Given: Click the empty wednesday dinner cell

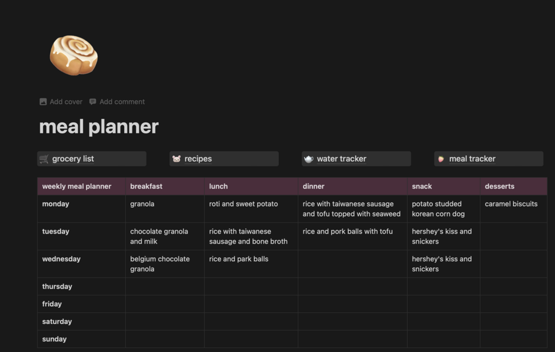Looking at the screenshot, I should [x=352, y=264].
